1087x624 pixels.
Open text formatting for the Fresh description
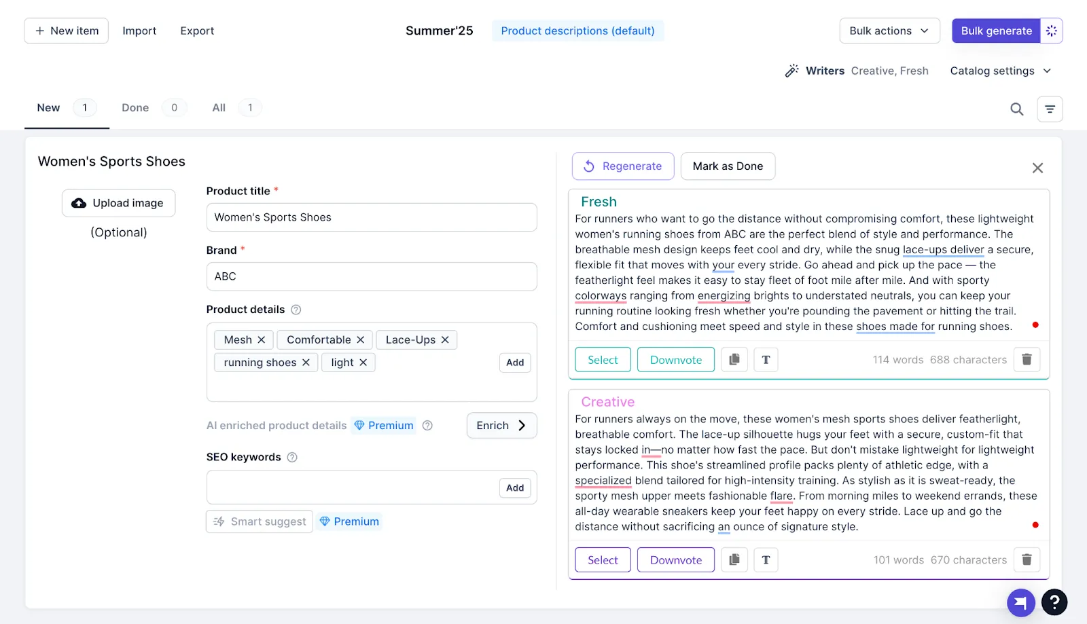point(766,359)
